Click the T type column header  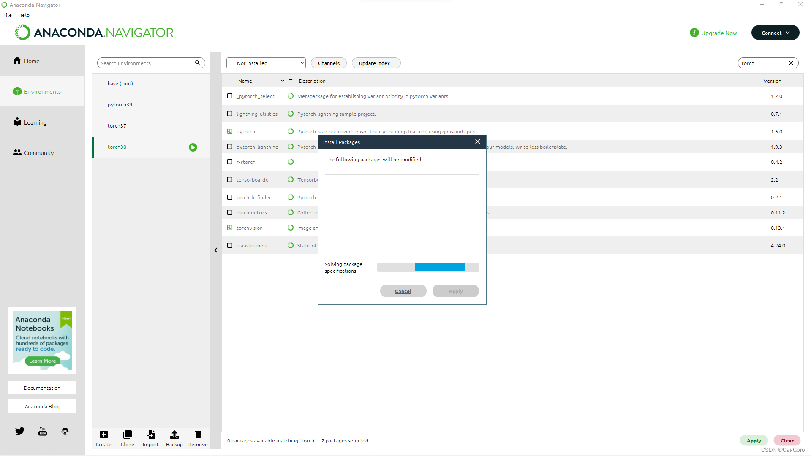(291, 81)
